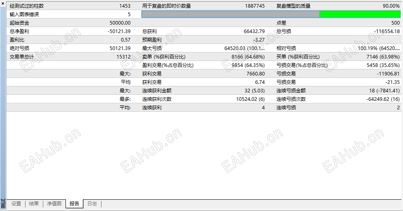Screen dimensions: 403x211
Task: Click the 总亏损 label
Action: pyautogui.click(x=284, y=31)
